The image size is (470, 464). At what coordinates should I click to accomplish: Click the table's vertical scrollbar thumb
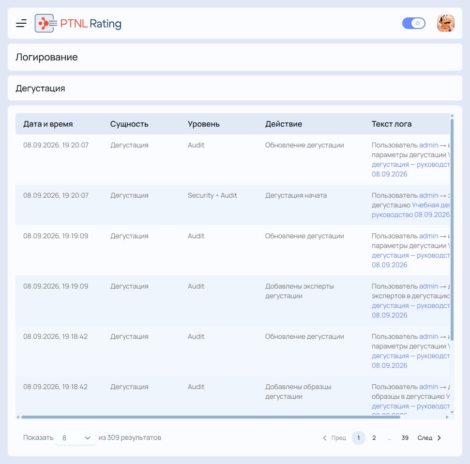452,230
